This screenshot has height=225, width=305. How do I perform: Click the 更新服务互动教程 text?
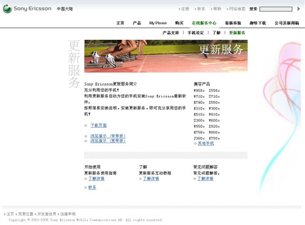click(155, 173)
